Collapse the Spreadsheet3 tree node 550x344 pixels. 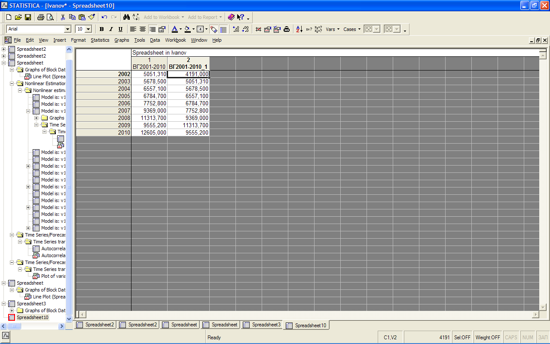point(4,304)
